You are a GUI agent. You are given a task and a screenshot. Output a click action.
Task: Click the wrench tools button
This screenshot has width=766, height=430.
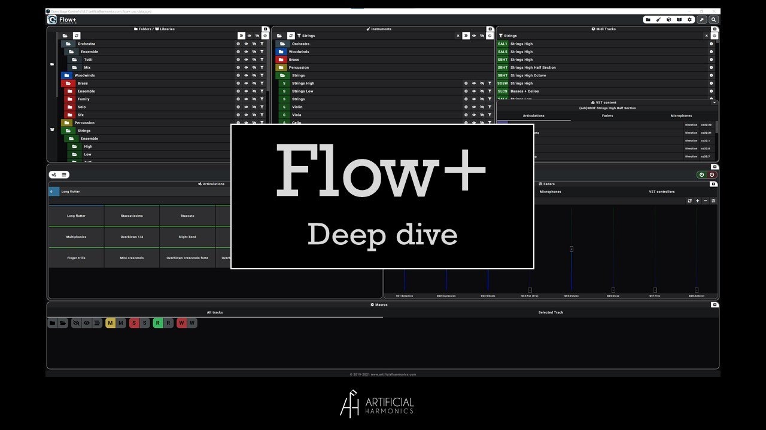click(702, 20)
